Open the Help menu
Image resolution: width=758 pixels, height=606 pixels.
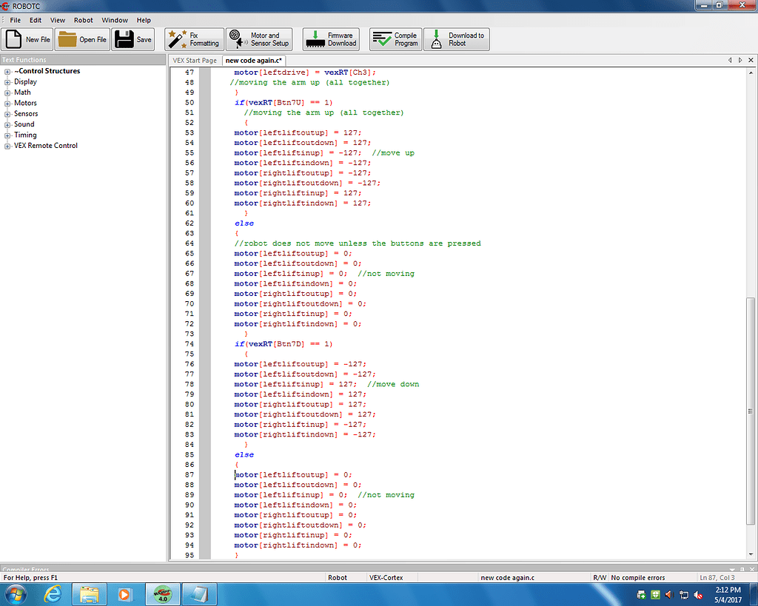[x=144, y=20]
